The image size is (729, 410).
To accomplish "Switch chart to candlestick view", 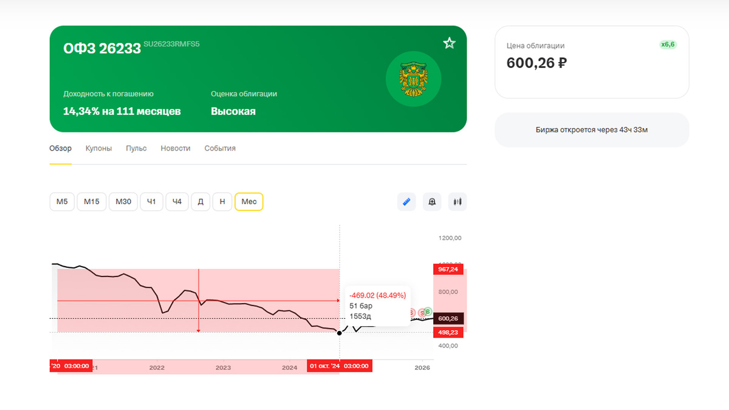I will [457, 201].
